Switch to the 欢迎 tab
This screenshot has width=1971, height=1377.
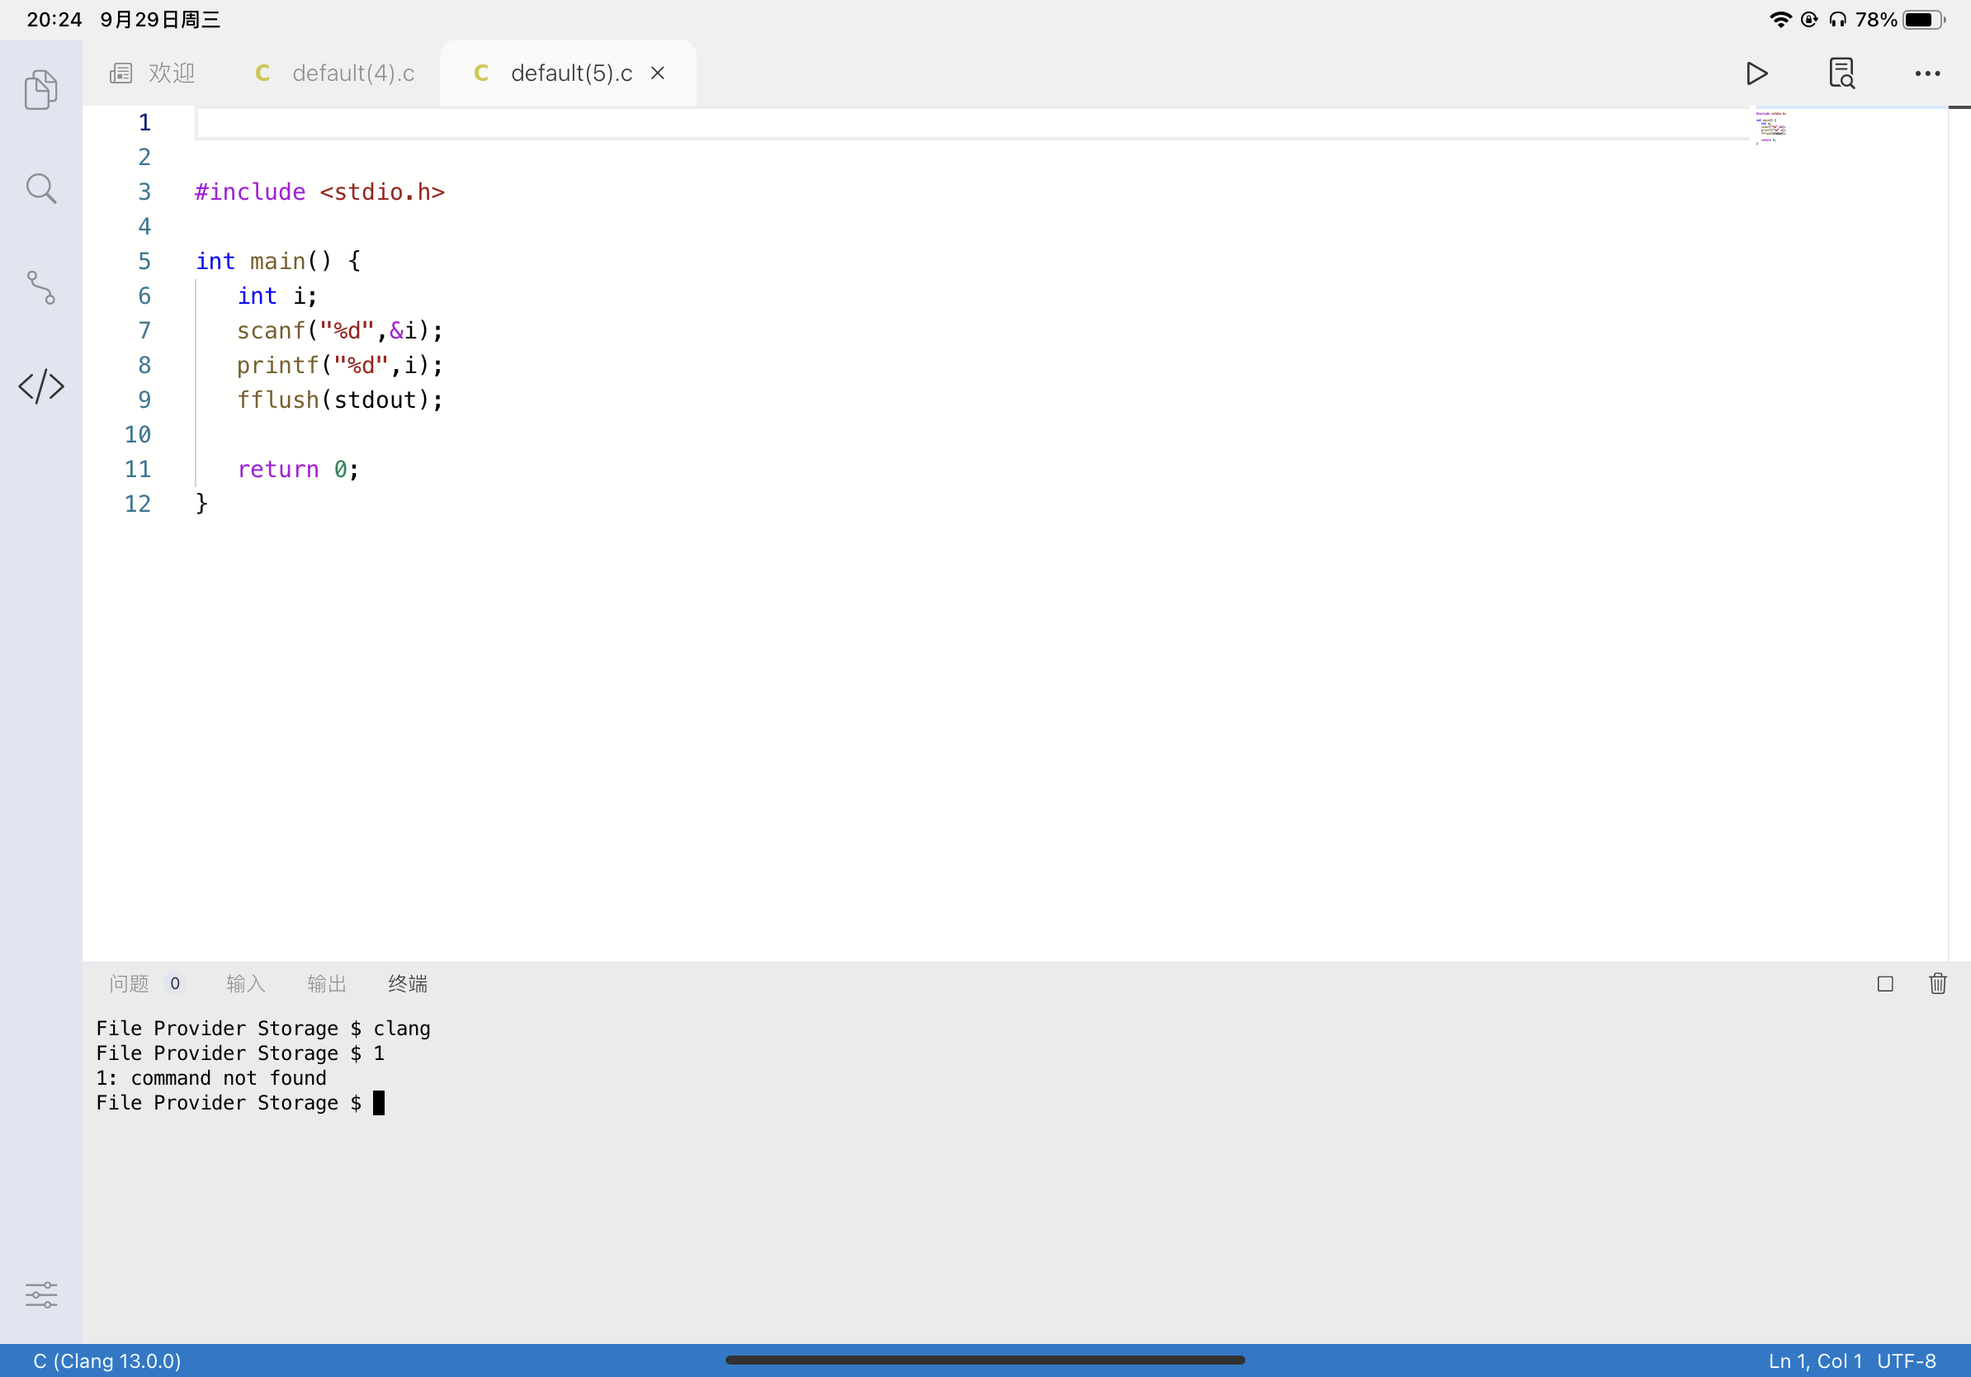153,73
